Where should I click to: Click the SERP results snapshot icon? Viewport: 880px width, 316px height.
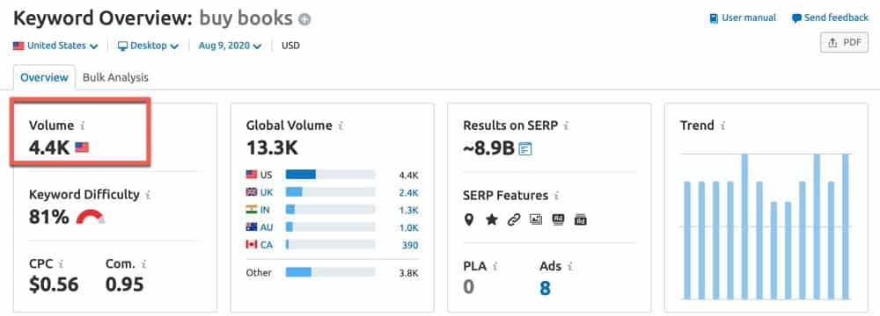point(525,148)
